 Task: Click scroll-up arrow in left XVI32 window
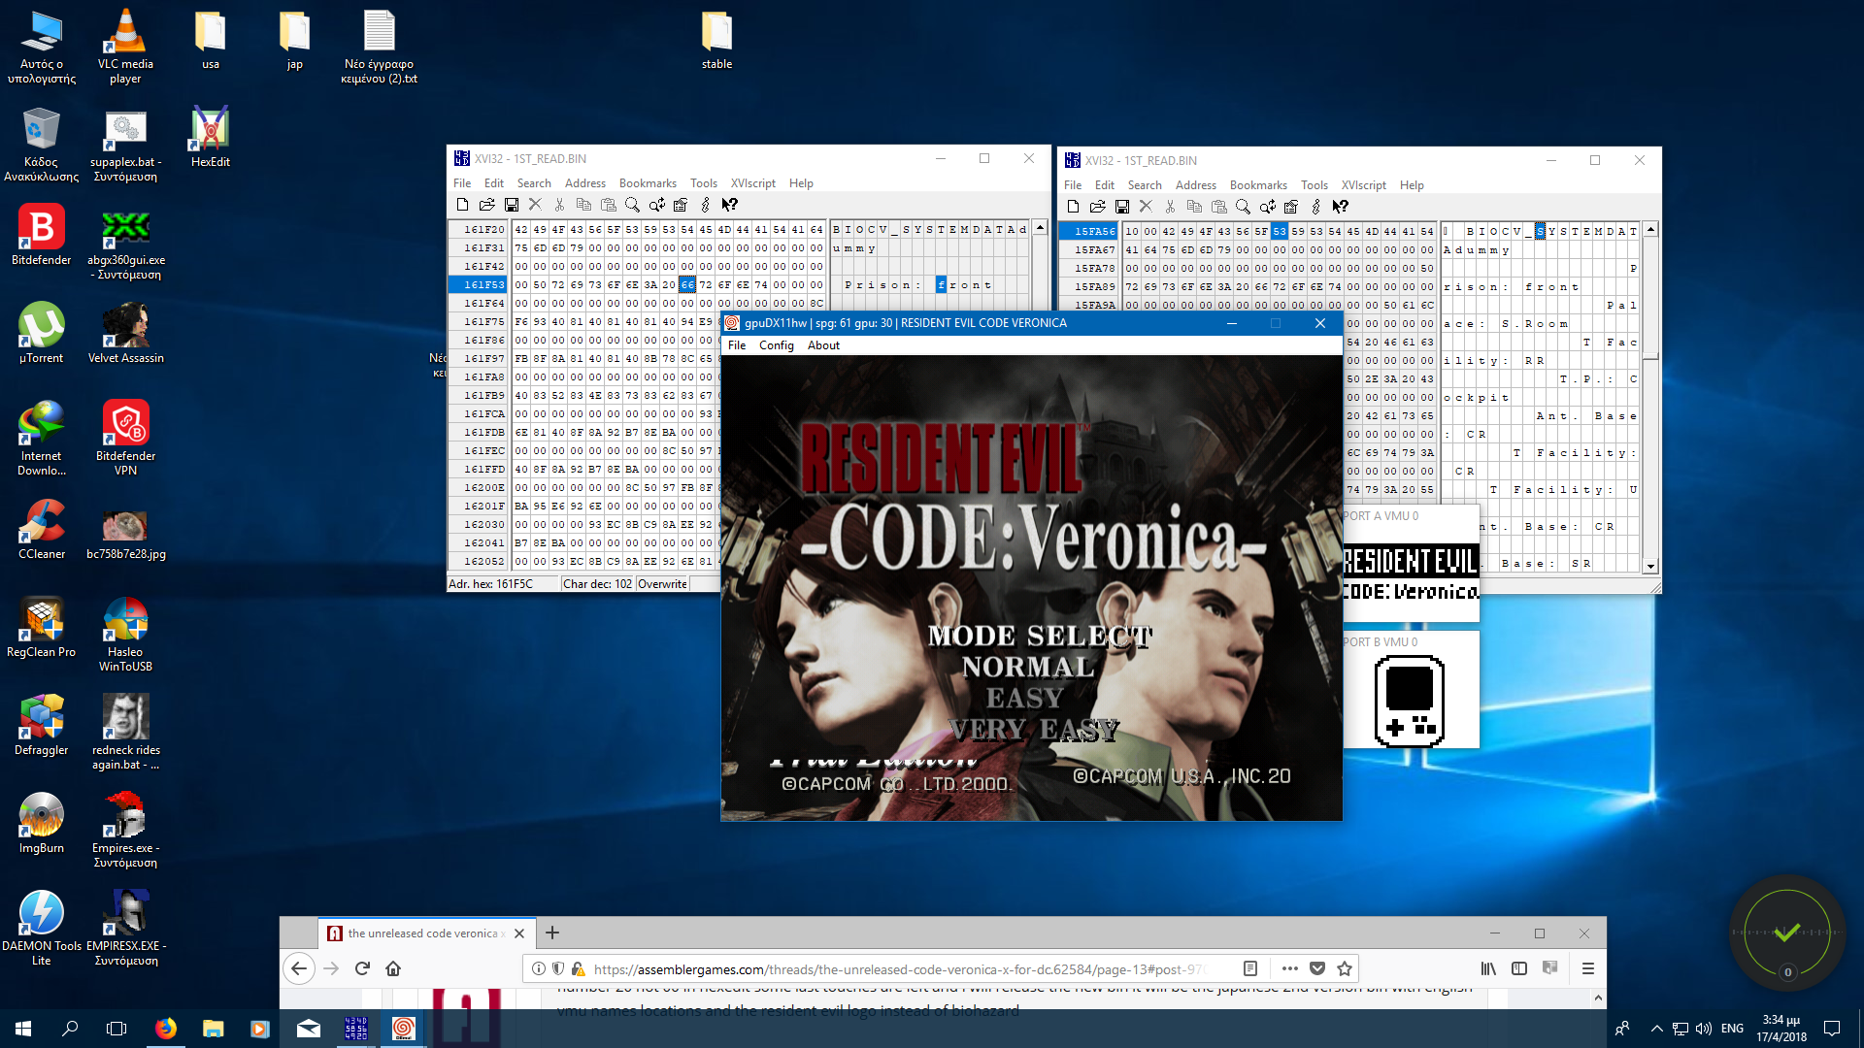(x=1040, y=228)
